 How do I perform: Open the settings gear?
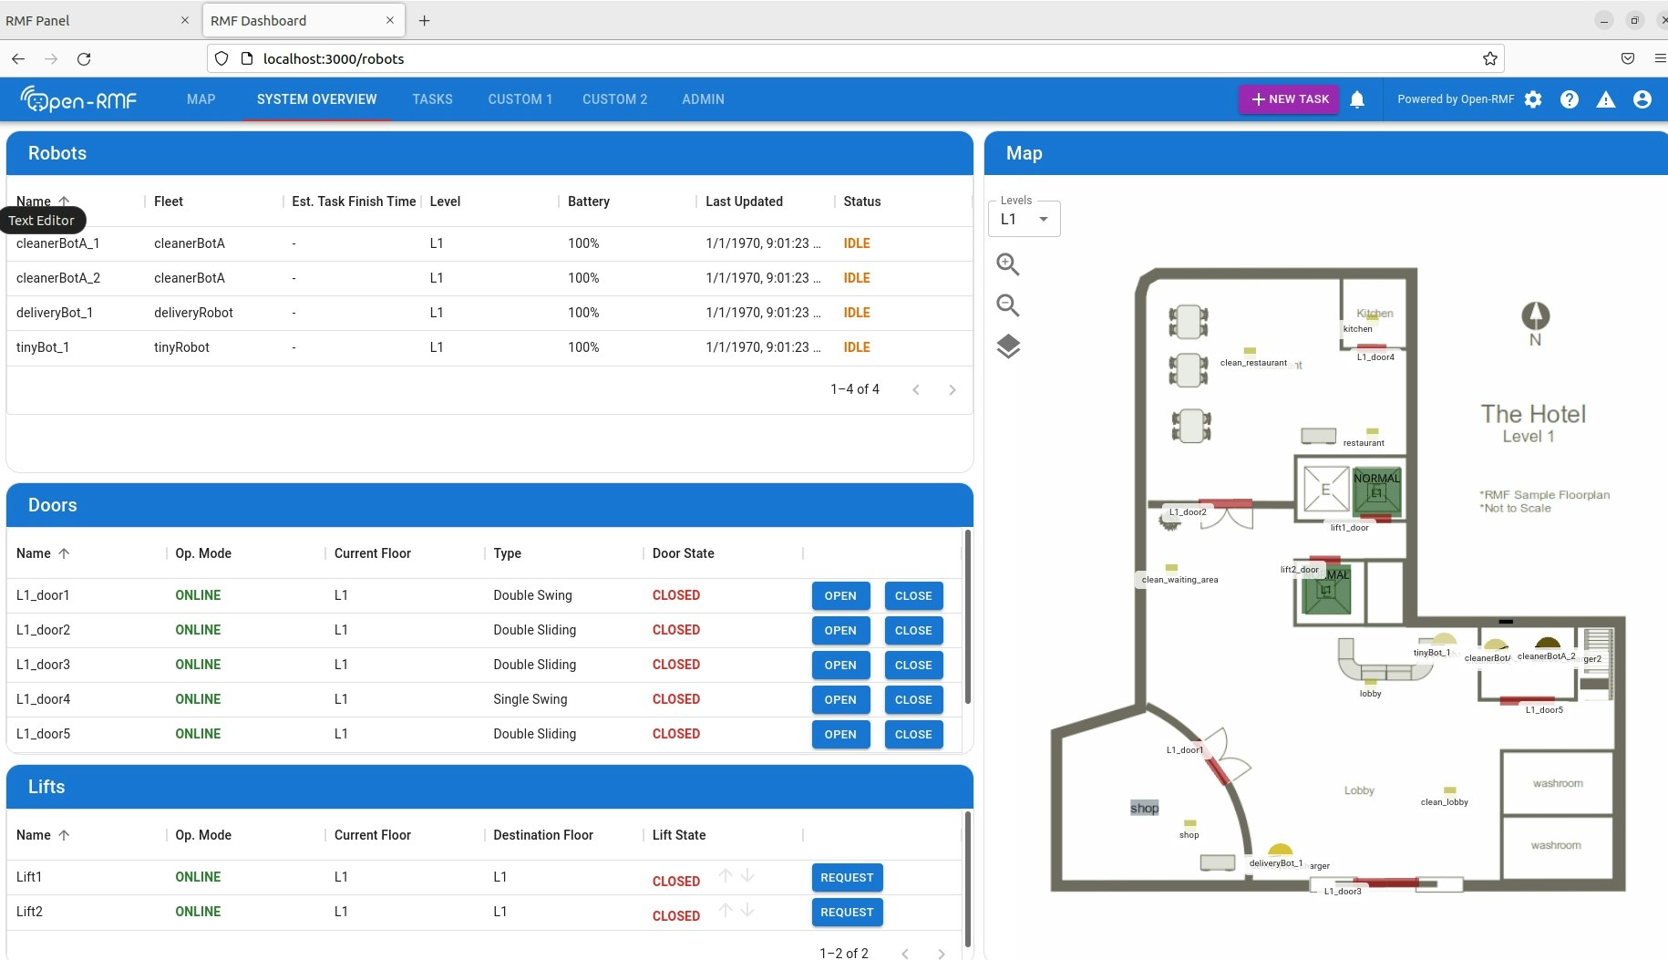[x=1534, y=100]
